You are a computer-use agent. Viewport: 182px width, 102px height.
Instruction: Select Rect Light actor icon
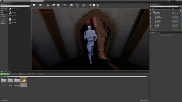click(10, 19)
